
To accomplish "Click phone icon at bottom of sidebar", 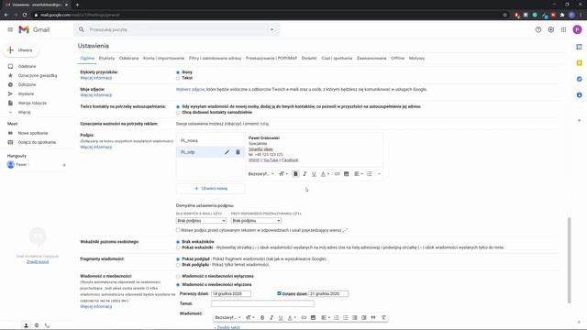I will click(47, 325).
